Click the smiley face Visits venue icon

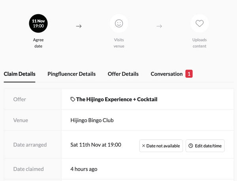[x=119, y=24]
